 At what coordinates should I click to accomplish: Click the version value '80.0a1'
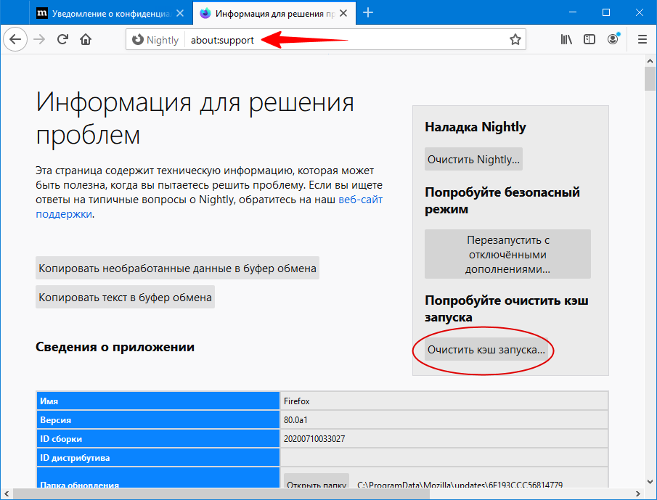(x=295, y=420)
